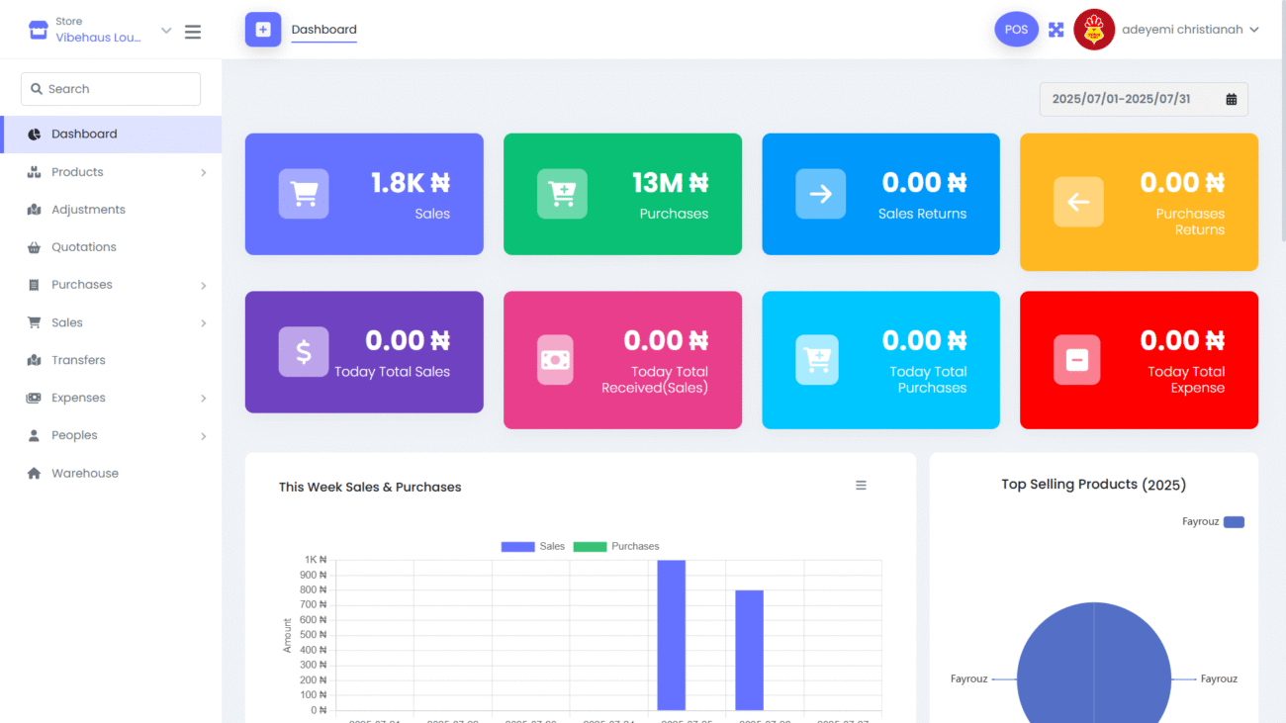Open the POS button
Screen dimensions: 1286x723
(1016, 30)
